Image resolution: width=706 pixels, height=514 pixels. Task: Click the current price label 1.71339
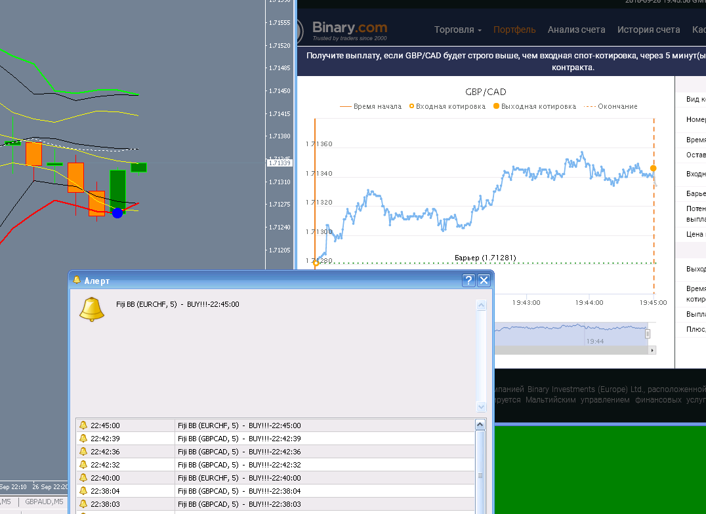coord(280,163)
